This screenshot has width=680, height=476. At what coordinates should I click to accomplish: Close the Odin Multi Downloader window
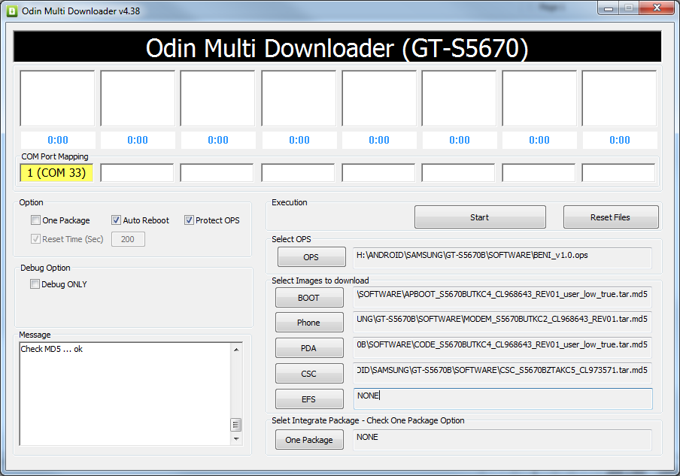click(x=657, y=8)
